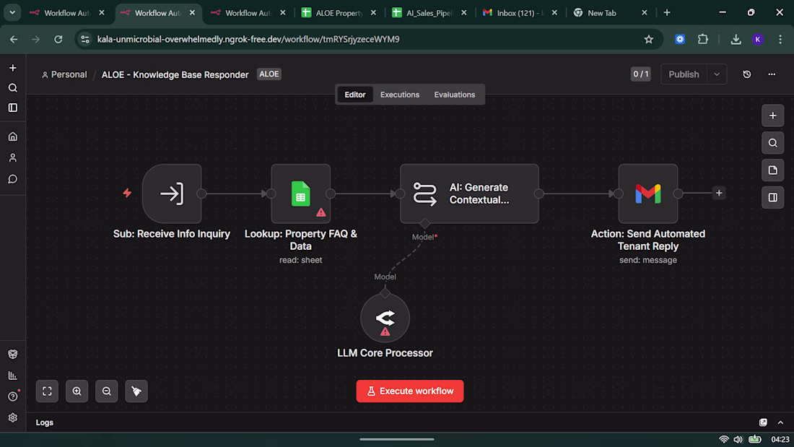This screenshot has width=794, height=447.
Task: Click the battery icon in the system tray
Action: 755,439
